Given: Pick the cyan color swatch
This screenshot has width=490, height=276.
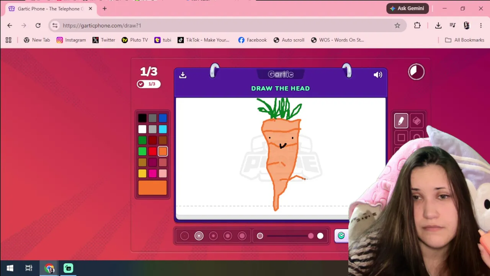Looking at the screenshot, I should 163,130.
